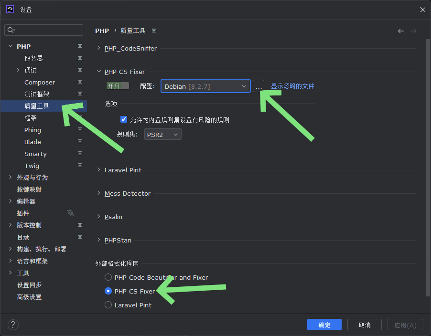This screenshot has width=431, height=336.
Task: Open the 配置 Debian interpreter dropdown
Action: coord(205,86)
